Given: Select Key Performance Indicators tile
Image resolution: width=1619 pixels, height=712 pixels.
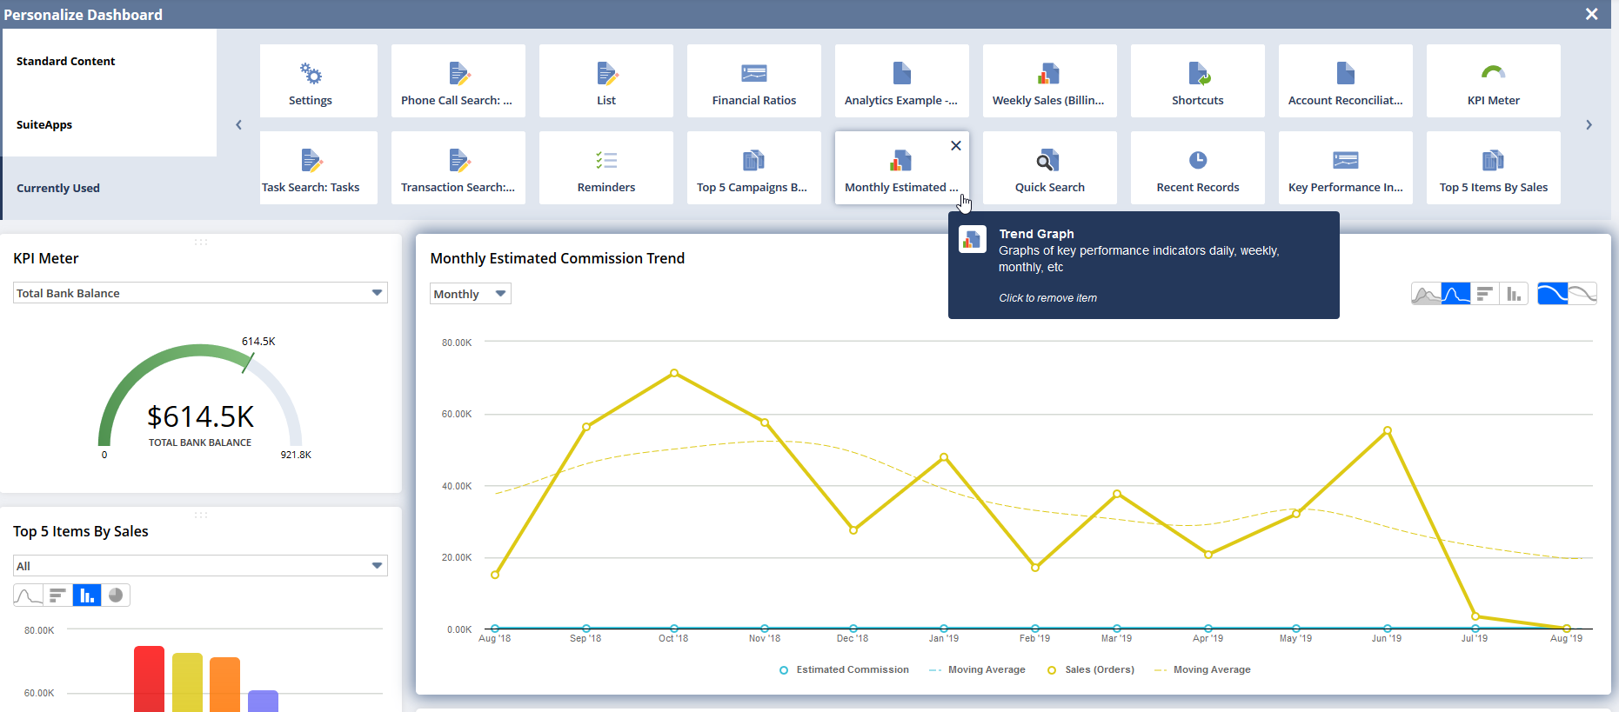Looking at the screenshot, I should pyautogui.click(x=1346, y=168).
